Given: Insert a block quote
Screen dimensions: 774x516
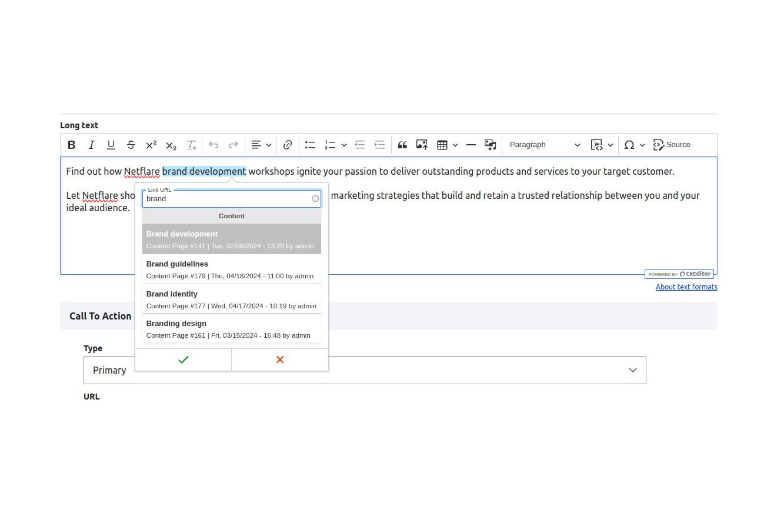Looking at the screenshot, I should tap(402, 145).
